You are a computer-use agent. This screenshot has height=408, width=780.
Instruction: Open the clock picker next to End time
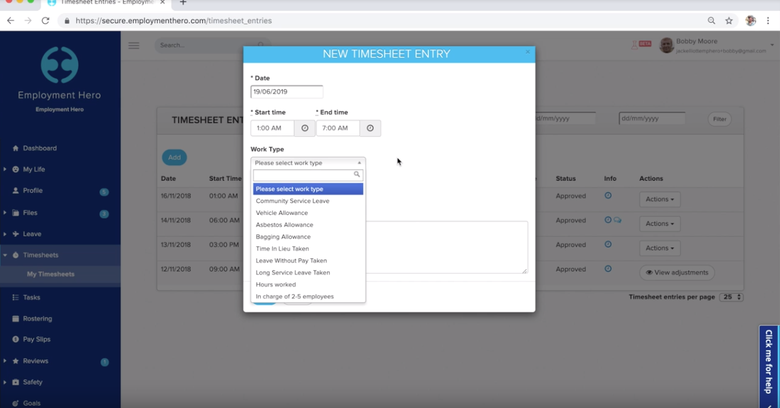370,128
